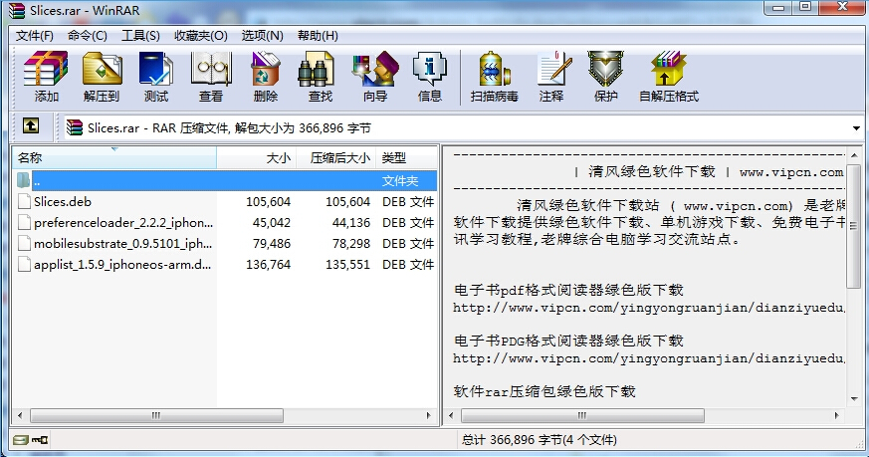Screen dimensions: 869x457
Task: Click the key icon in status bar
Action: [x=40, y=439]
